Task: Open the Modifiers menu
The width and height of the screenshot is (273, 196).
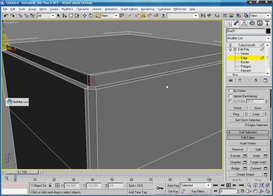Action: pos(67,9)
